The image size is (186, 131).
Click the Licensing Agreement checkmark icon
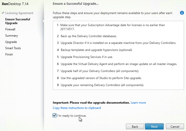3,13
